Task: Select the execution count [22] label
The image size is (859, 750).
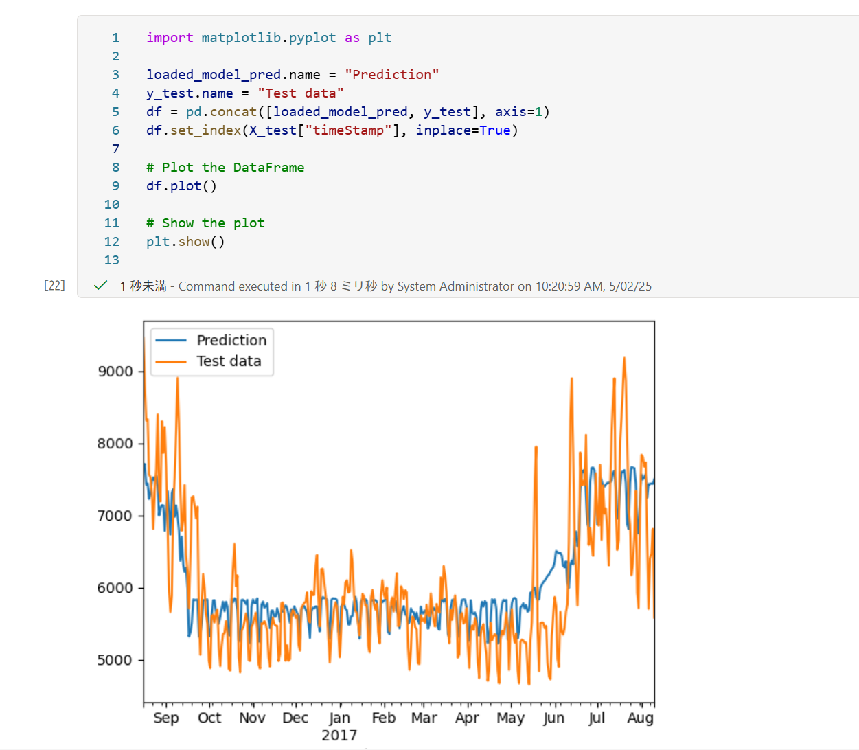Action: (54, 285)
